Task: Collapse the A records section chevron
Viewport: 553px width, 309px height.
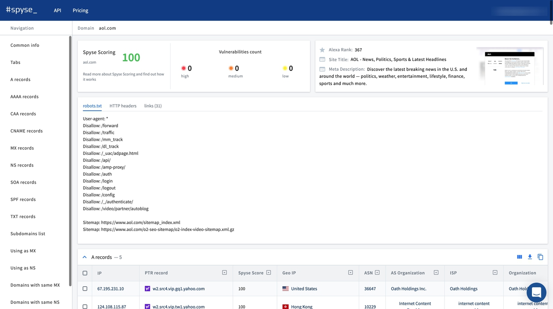Action: coord(84,257)
